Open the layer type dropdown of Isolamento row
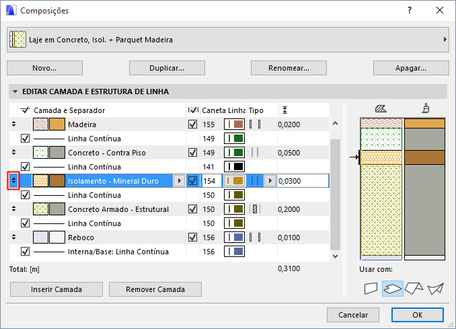This screenshot has height=329, width=456. (x=270, y=180)
